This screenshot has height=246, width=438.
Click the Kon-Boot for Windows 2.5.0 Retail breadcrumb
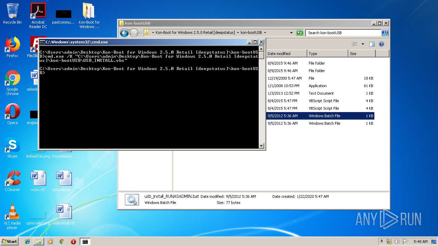pos(195,33)
